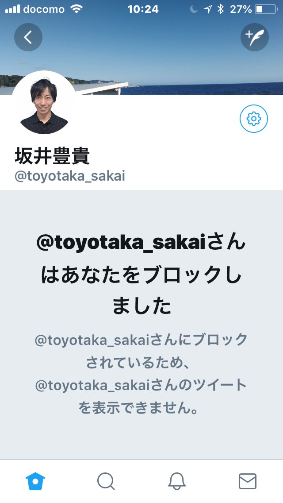The width and height of the screenshot is (283, 503).
Task: Go back using the chevron arrow
Action: 28,37
